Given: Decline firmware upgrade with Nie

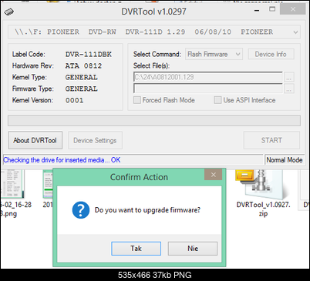Looking at the screenshot, I should (x=193, y=249).
